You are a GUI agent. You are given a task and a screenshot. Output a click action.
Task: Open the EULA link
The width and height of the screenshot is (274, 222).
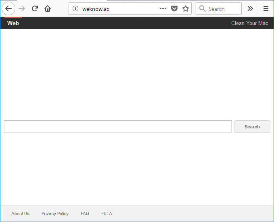tap(107, 214)
